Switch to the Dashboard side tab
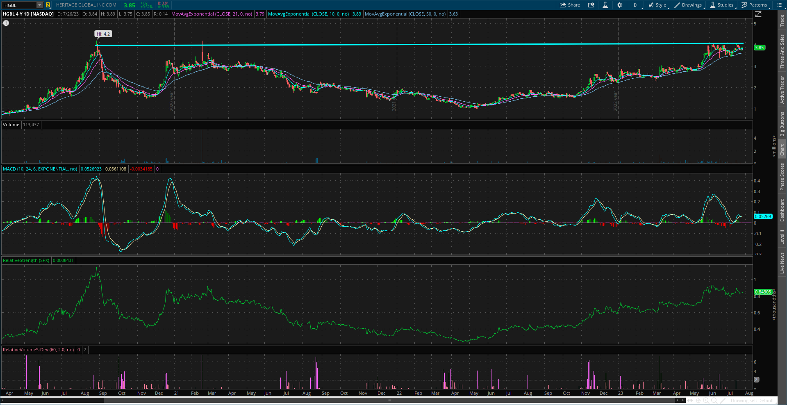Image resolution: width=787 pixels, height=405 pixels. pyautogui.click(x=782, y=210)
